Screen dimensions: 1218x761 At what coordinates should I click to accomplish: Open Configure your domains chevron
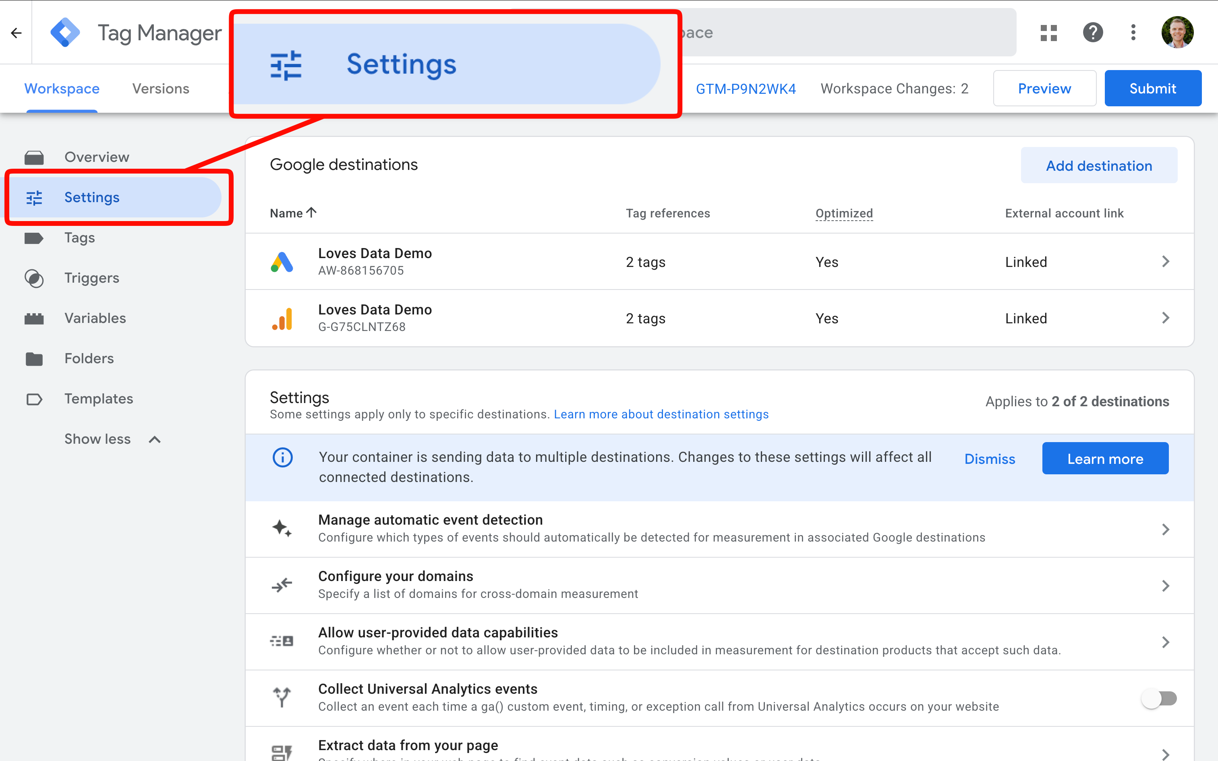[1166, 586]
